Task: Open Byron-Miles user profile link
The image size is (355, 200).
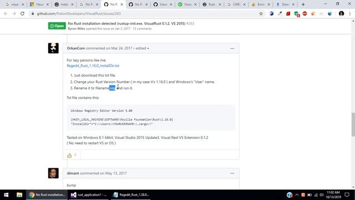Action: click(77, 28)
